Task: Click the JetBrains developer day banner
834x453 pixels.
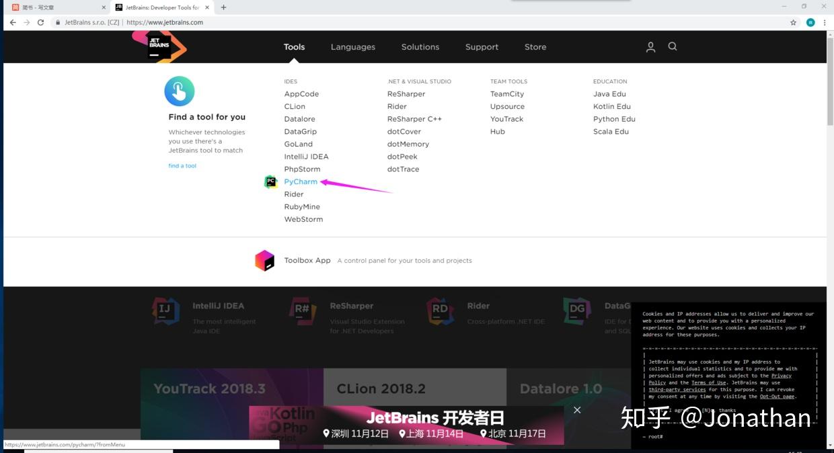Action: coord(406,425)
